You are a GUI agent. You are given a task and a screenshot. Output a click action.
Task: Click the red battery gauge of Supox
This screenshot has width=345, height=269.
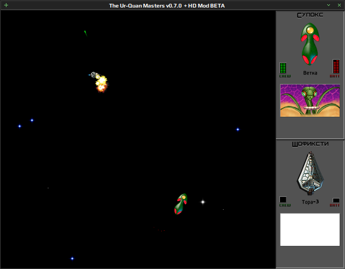(x=336, y=66)
